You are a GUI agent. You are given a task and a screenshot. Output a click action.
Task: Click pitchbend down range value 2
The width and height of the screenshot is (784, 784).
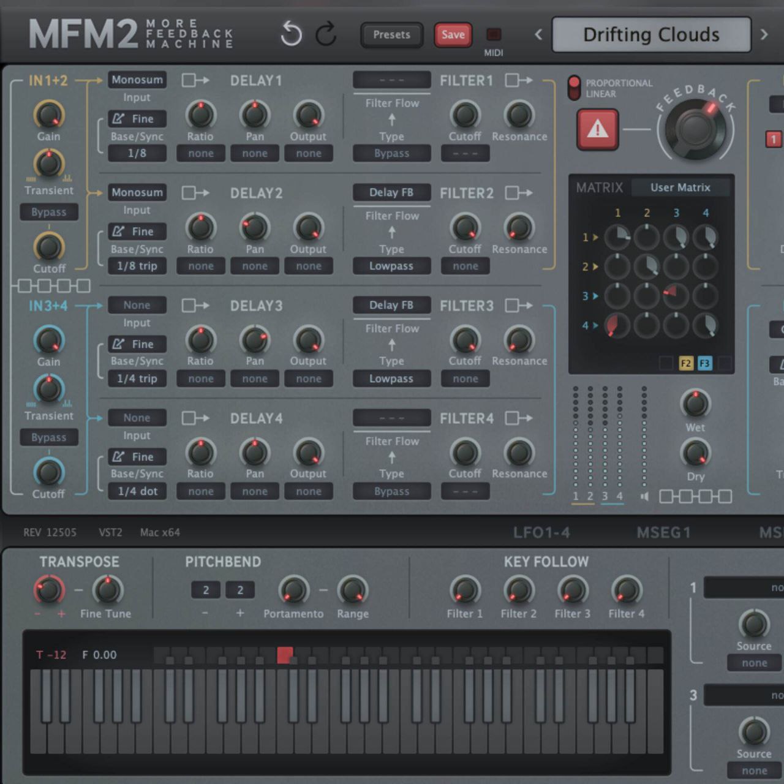click(206, 590)
